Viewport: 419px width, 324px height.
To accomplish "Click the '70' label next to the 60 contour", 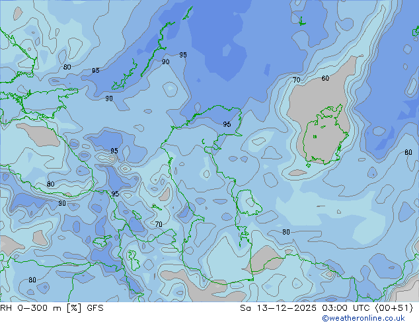I will (296, 80).
